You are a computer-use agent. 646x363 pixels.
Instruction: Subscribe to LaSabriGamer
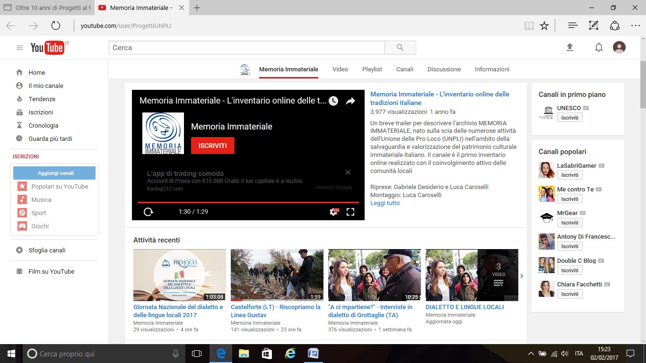(570, 175)
